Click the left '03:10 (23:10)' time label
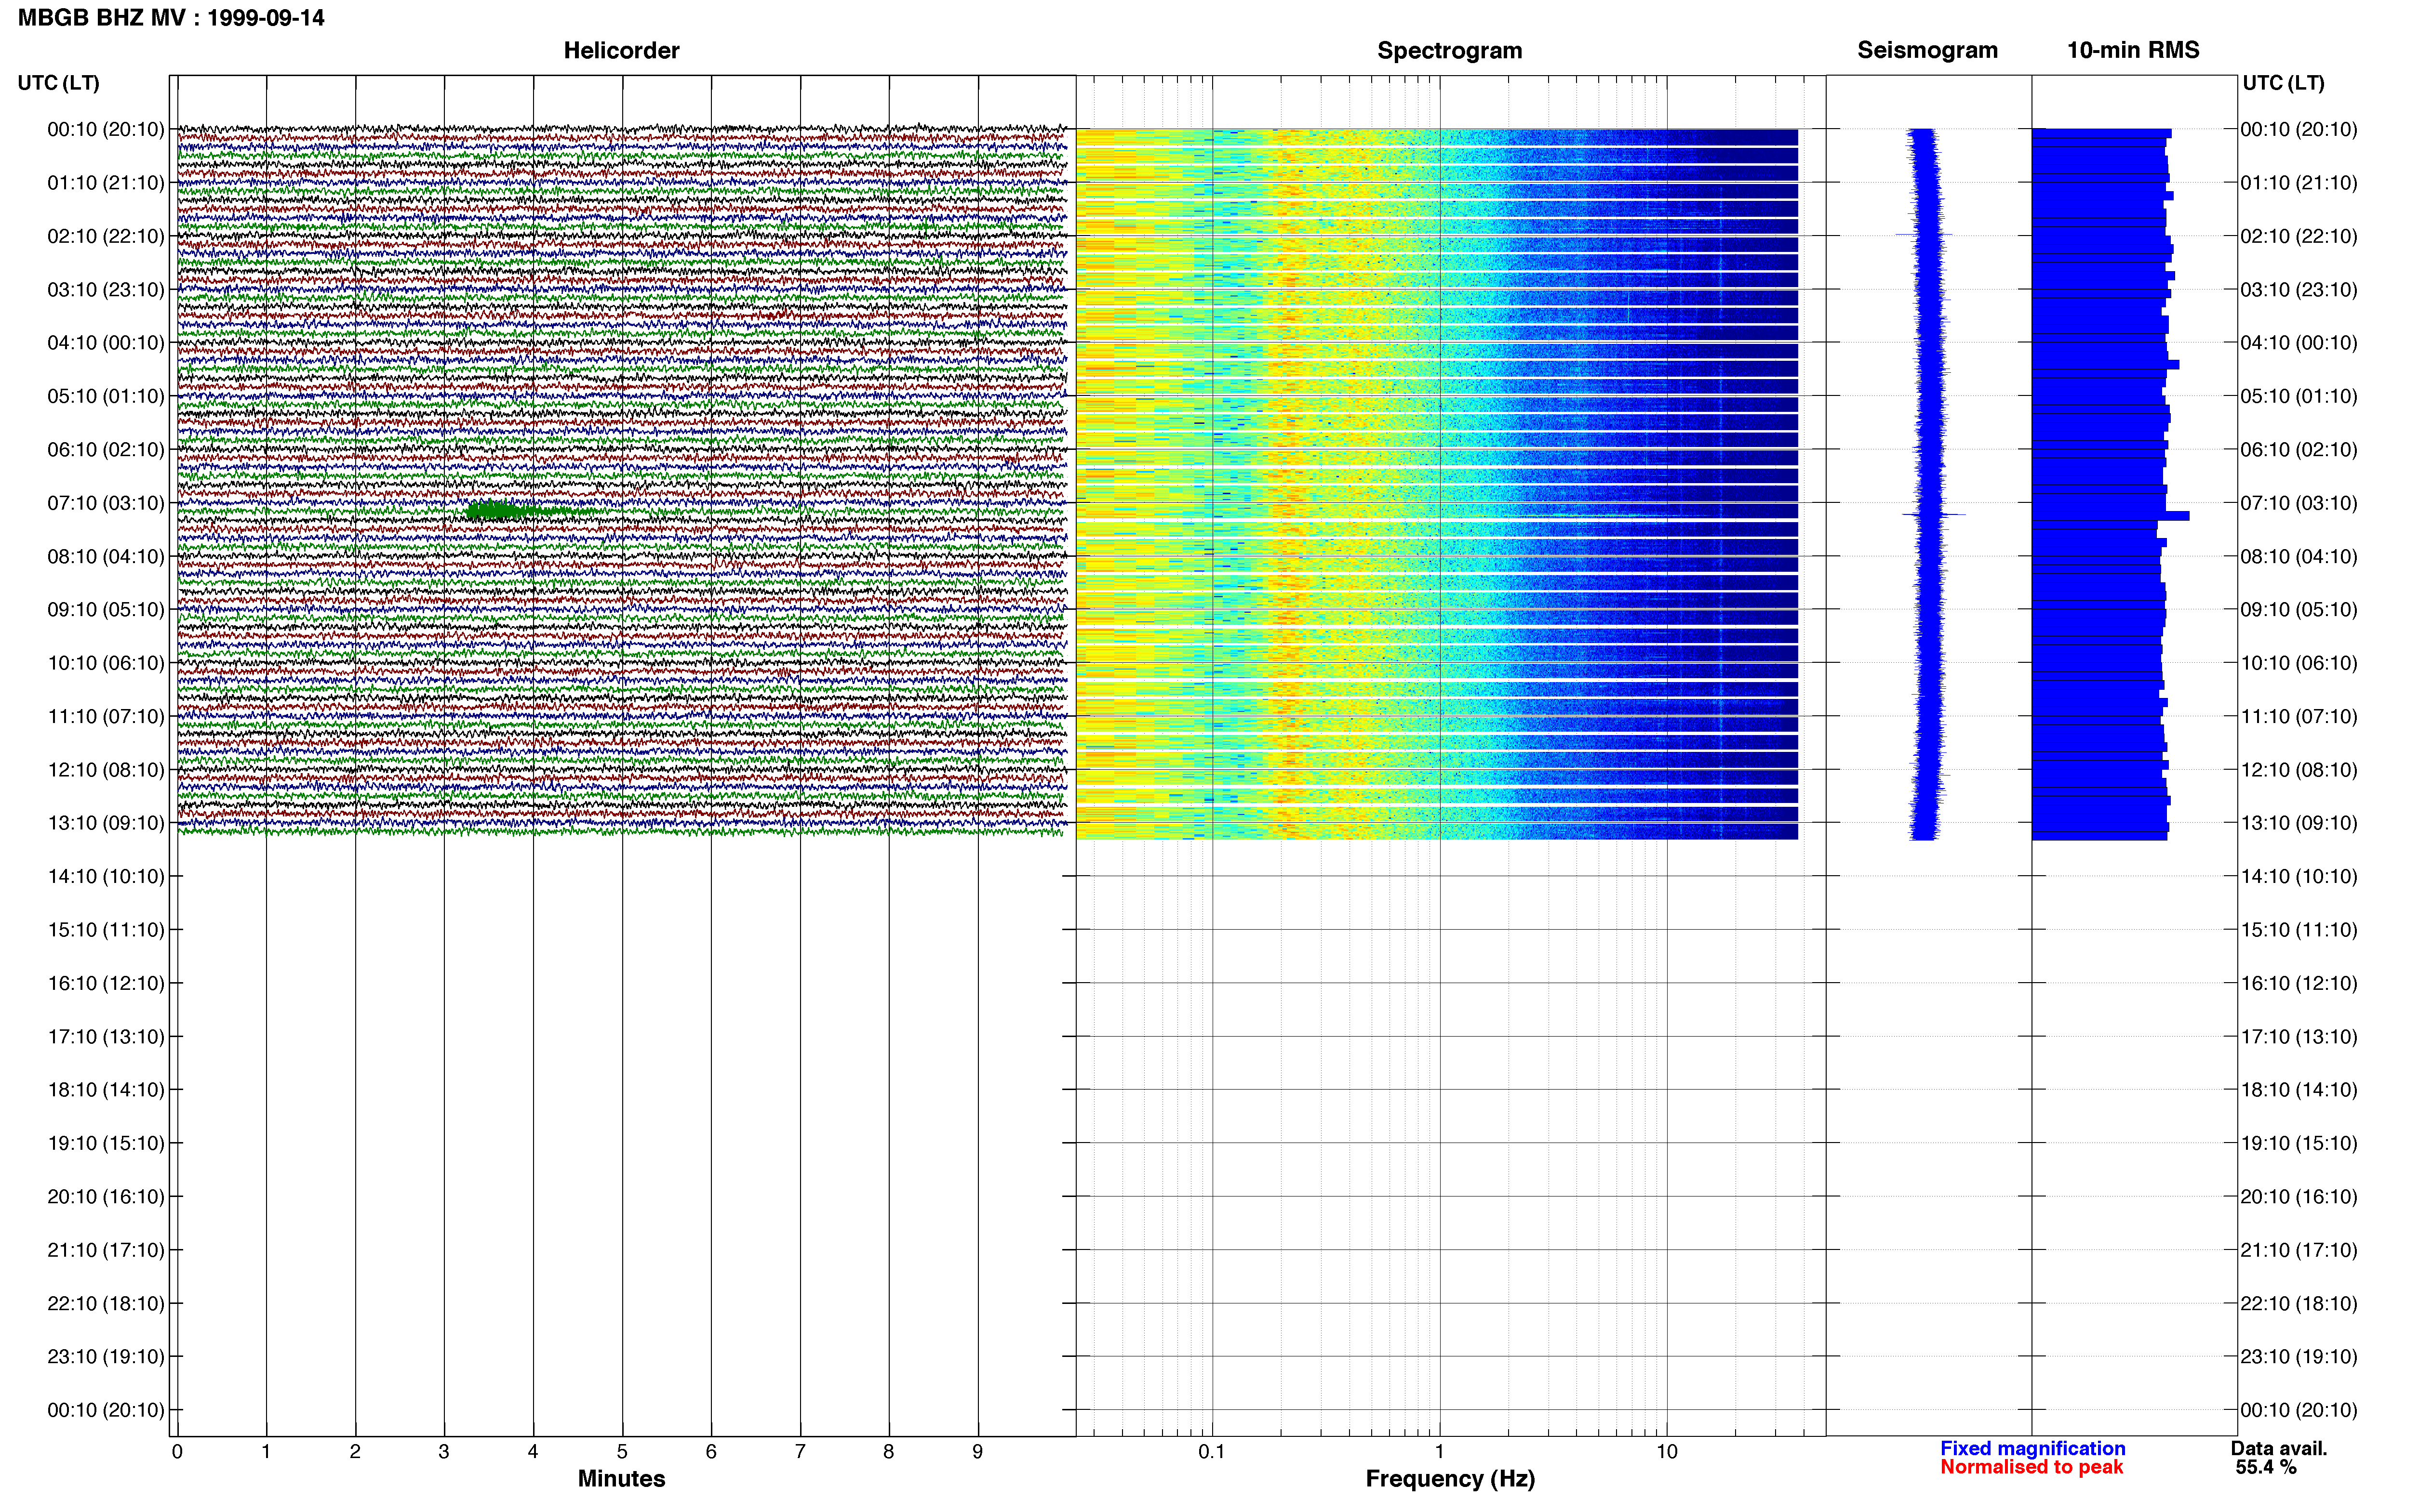 (106, 289)
